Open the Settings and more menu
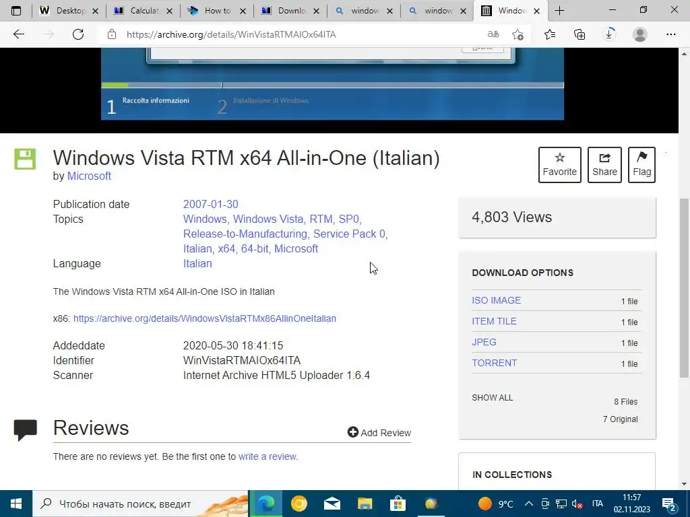The image size is (690, 517). pos(670,34)
